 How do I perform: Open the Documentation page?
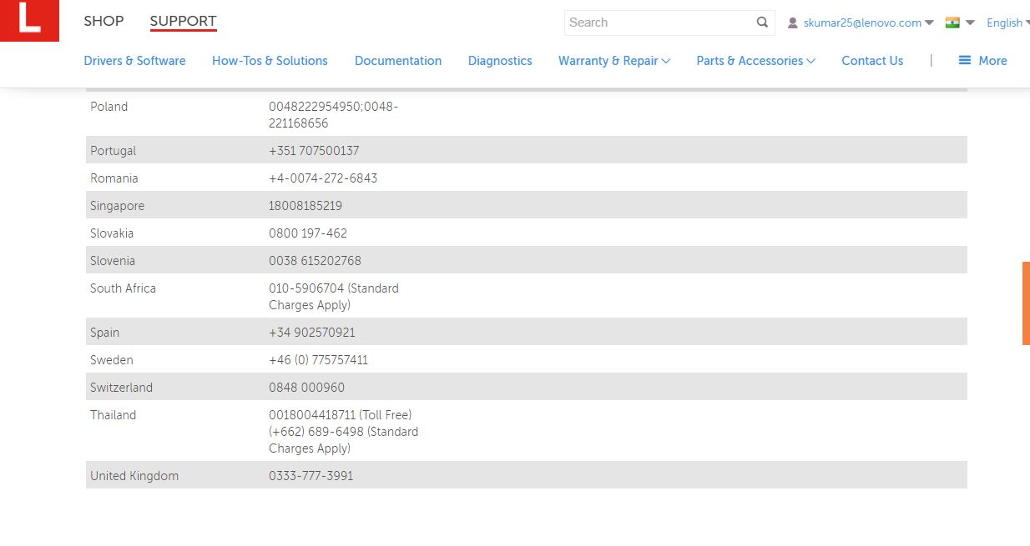tap(398, 61)
